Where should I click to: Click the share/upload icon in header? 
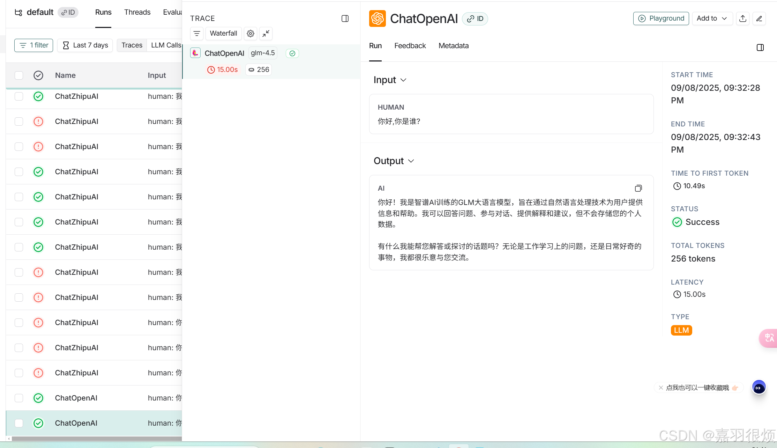[743, 19]
